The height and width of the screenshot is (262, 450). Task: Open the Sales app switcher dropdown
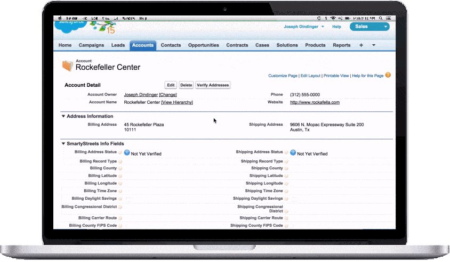[369, 27]
